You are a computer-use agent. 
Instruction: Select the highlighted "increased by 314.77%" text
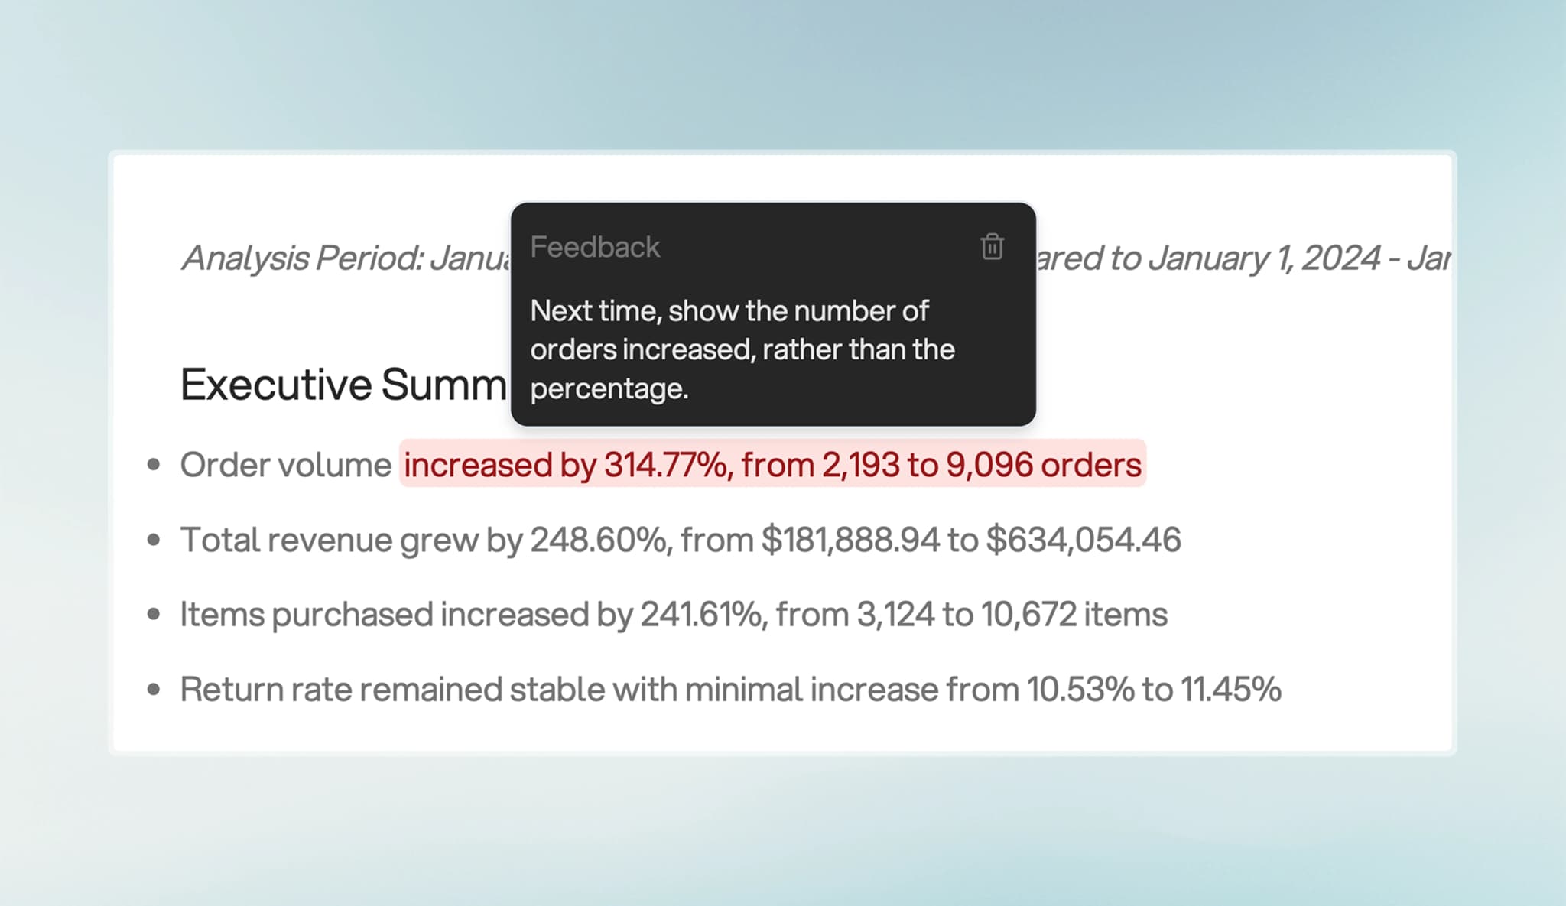click(x=566, y=465)
